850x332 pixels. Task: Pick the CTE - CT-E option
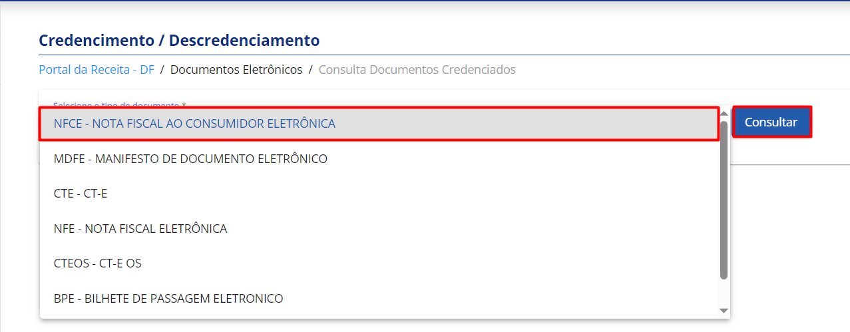click(81, 194)
